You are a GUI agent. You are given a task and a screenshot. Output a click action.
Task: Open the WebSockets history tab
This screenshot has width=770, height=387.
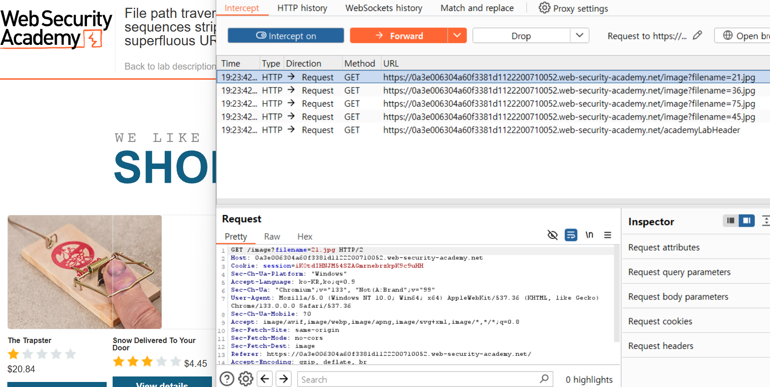[384, 8]
